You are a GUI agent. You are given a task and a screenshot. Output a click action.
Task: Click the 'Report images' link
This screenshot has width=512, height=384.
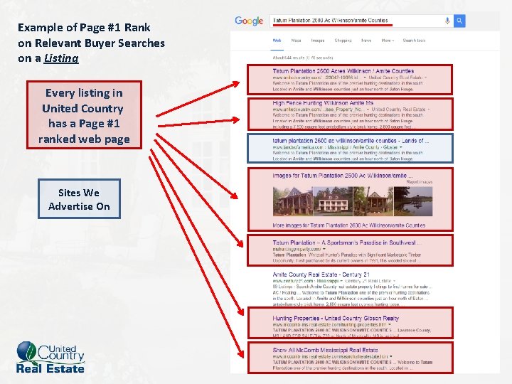pyautogui.click(x=420, y=182)
